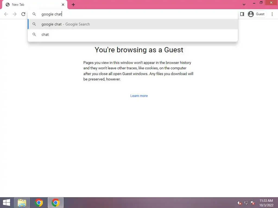Open the clock showing 11:33 AM
The height and width of the screenshot is (208, 278).
pyautogui.click(x=266, y=203)
